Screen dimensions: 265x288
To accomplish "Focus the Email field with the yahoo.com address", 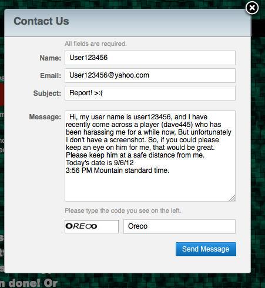I will (x=150, y=75).
